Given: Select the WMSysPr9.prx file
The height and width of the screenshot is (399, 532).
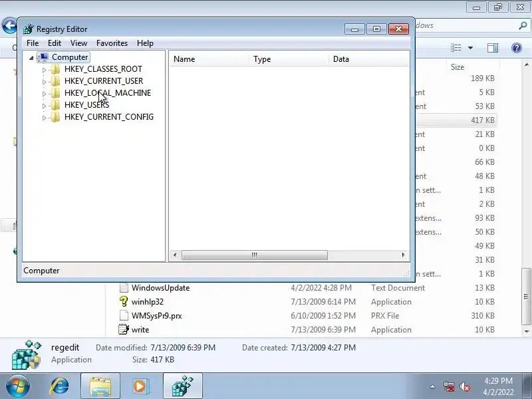Looking at the screenshot, I should pos(156,316).
